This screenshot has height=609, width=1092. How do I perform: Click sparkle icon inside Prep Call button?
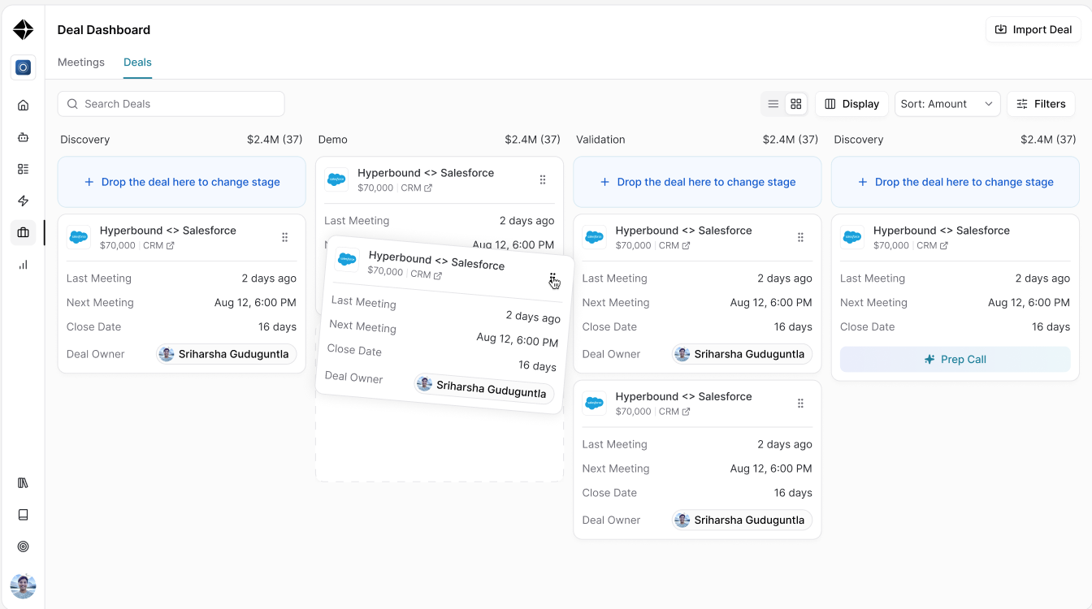click(x=929, y=359)
